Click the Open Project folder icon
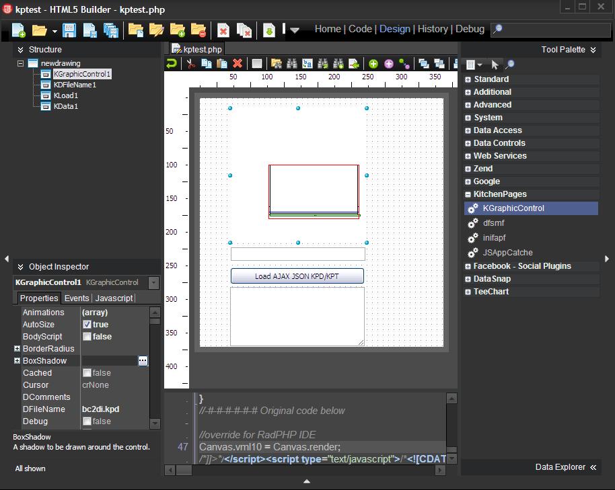 136,30
